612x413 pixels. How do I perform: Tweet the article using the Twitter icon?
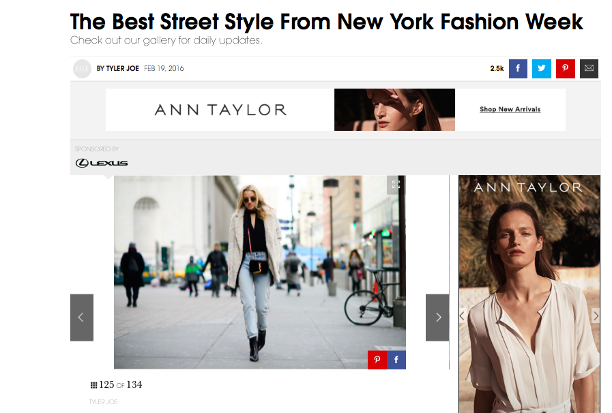click(541, 69)
